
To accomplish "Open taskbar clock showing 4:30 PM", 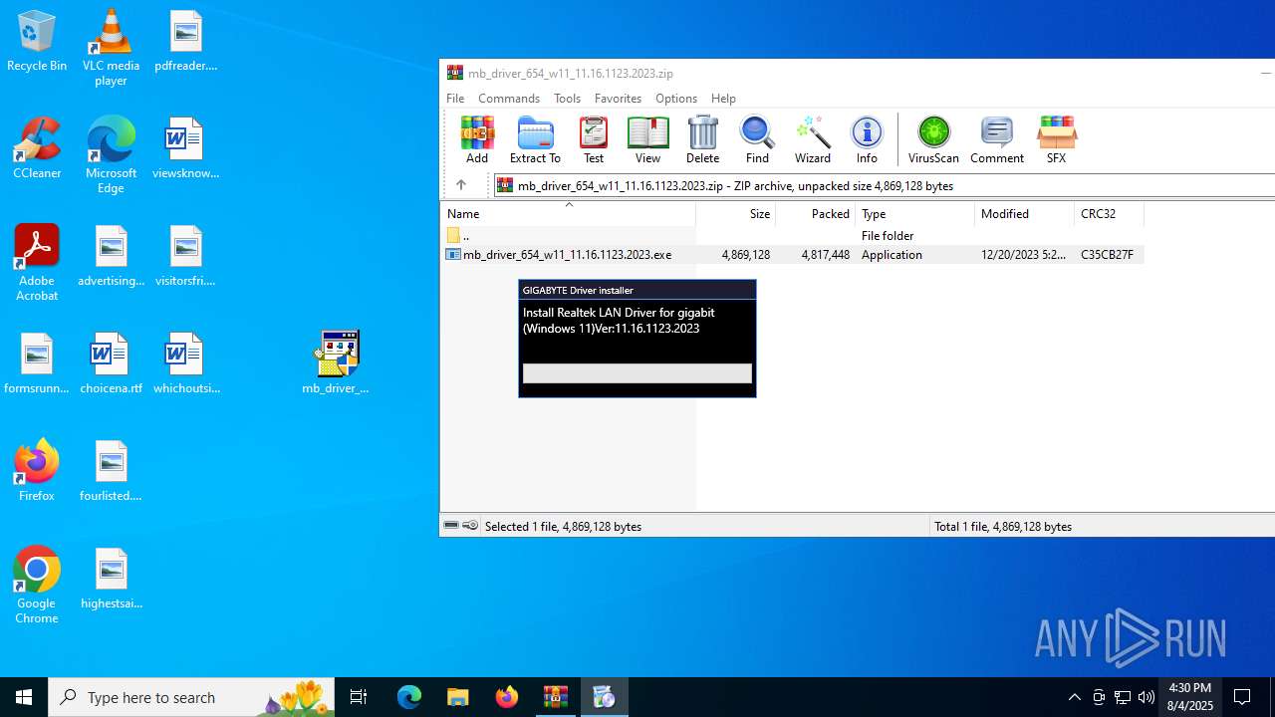I will point(1190,697).
